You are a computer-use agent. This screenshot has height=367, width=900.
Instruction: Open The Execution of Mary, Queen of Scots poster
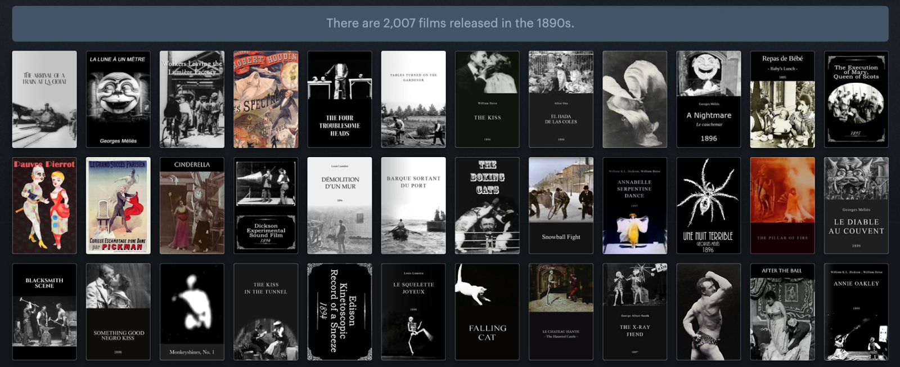[x=856, y=100]
